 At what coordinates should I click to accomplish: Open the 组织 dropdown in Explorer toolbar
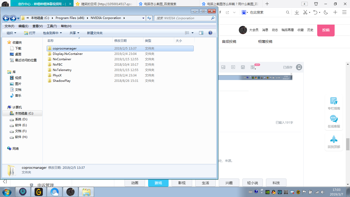coord(12,33)
